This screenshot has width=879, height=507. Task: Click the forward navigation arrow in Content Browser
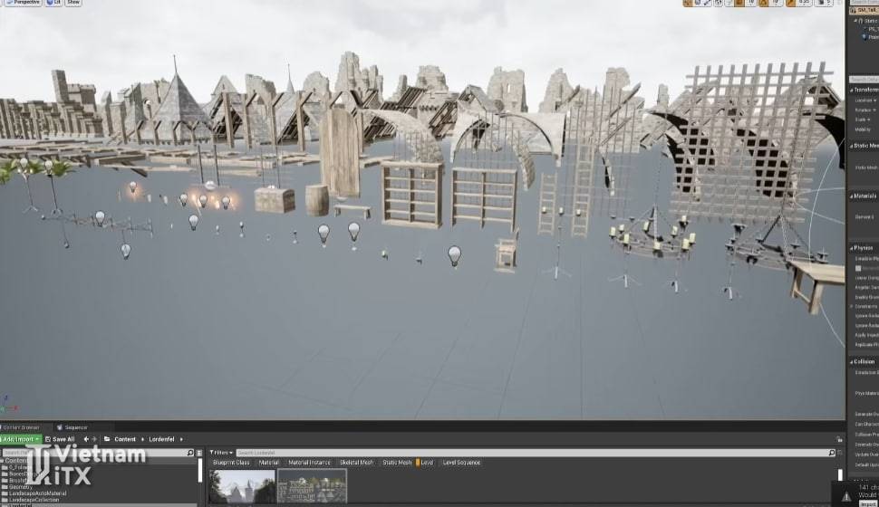(96, 439)
